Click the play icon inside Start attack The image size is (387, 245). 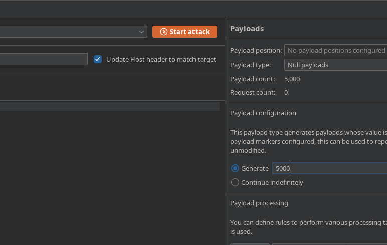point(163,32)
